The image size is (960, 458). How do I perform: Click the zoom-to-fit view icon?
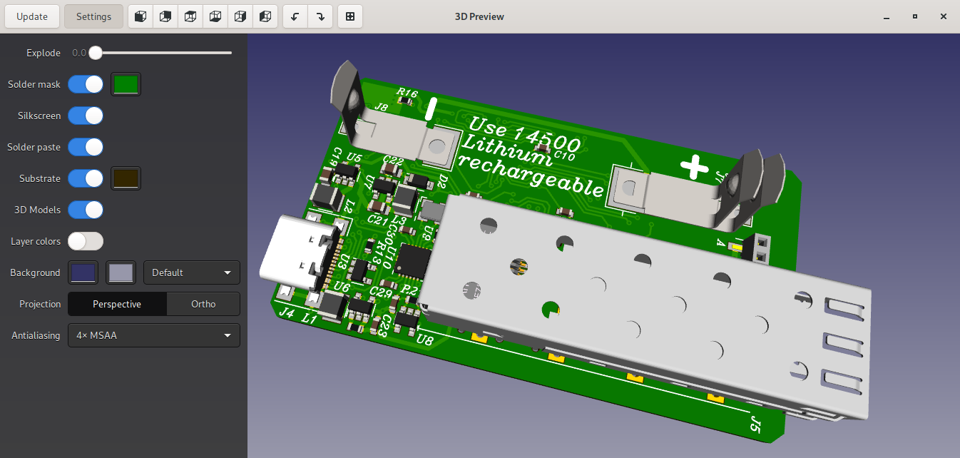tap(350, 16)
